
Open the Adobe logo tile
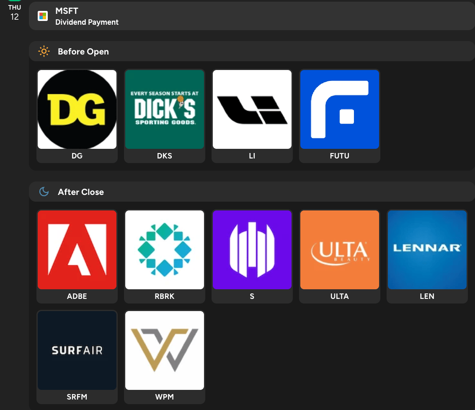click(x=77, y=250)
